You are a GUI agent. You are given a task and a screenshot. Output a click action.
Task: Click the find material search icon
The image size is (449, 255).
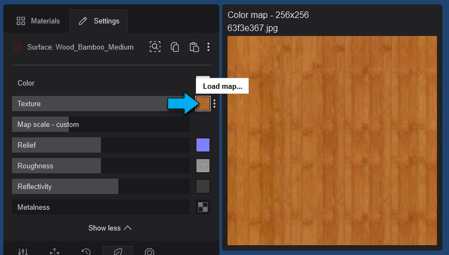[155, 47]
